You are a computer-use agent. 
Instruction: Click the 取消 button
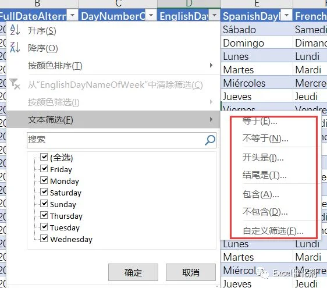coord(191,272)
